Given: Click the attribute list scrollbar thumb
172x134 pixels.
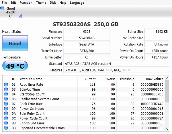Looking at the screenshot, I should [167, 91].
